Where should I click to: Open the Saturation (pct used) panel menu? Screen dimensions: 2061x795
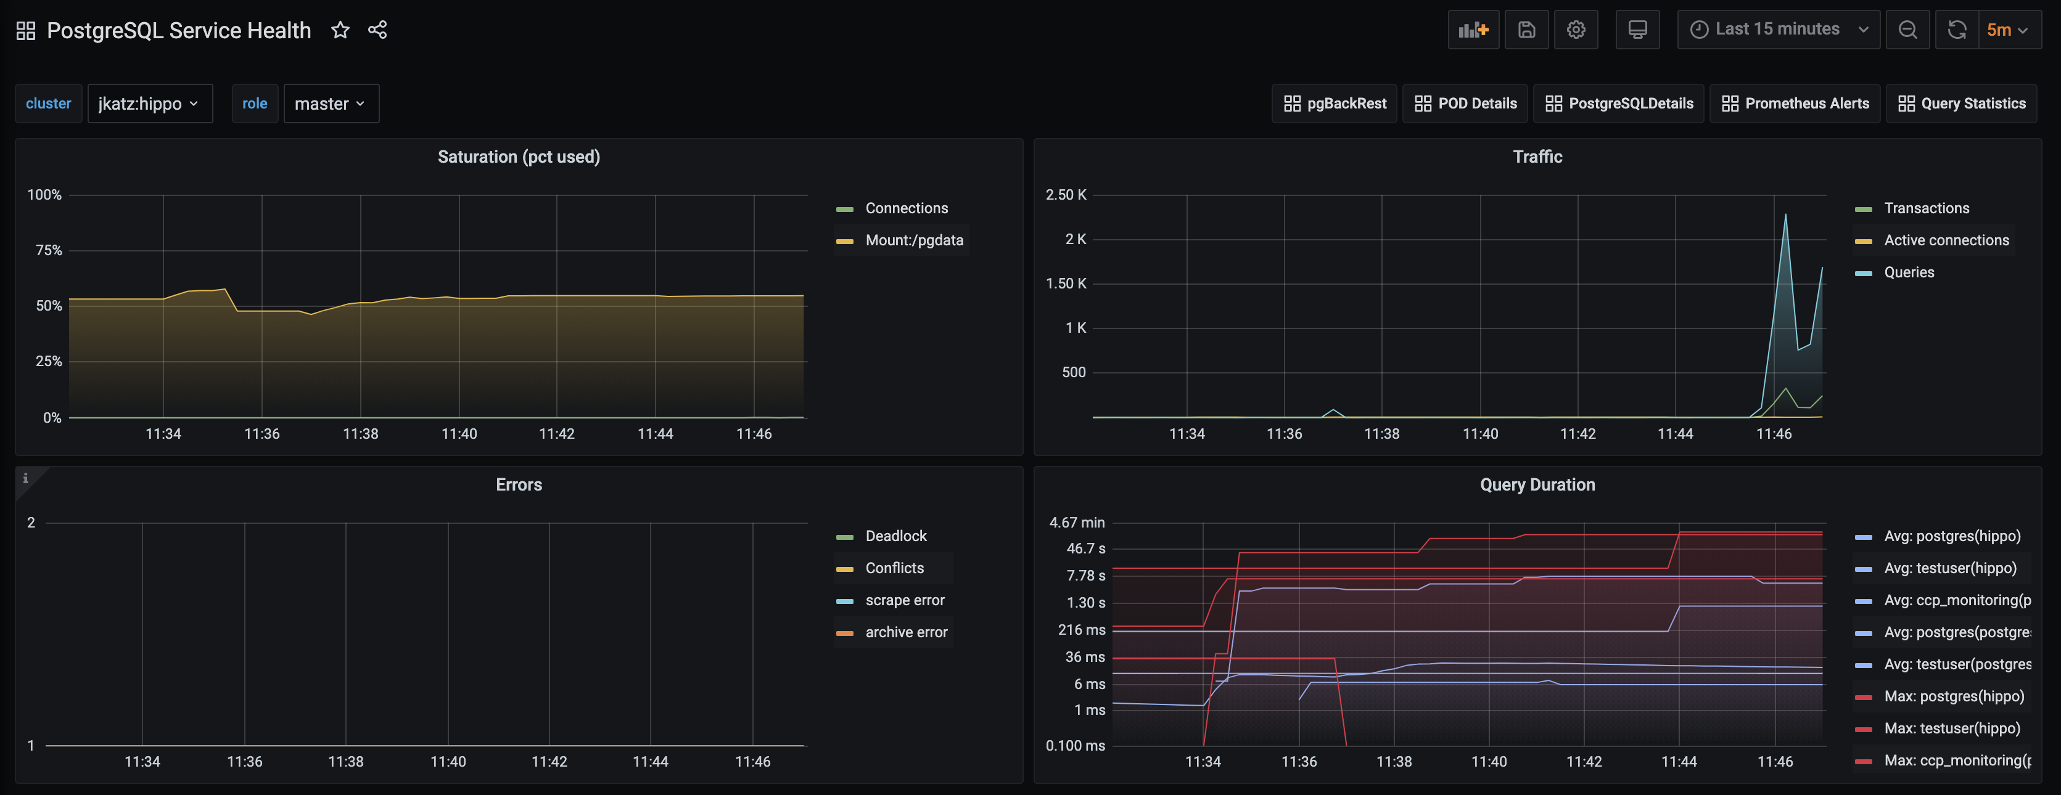[519, 157]
